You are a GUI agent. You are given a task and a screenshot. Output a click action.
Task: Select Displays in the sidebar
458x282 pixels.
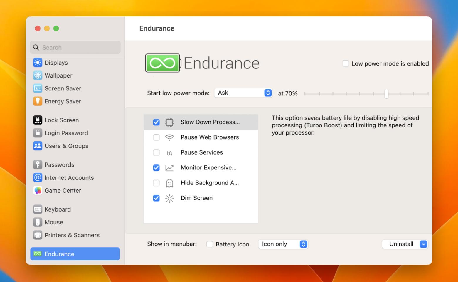tap(75, 63)
